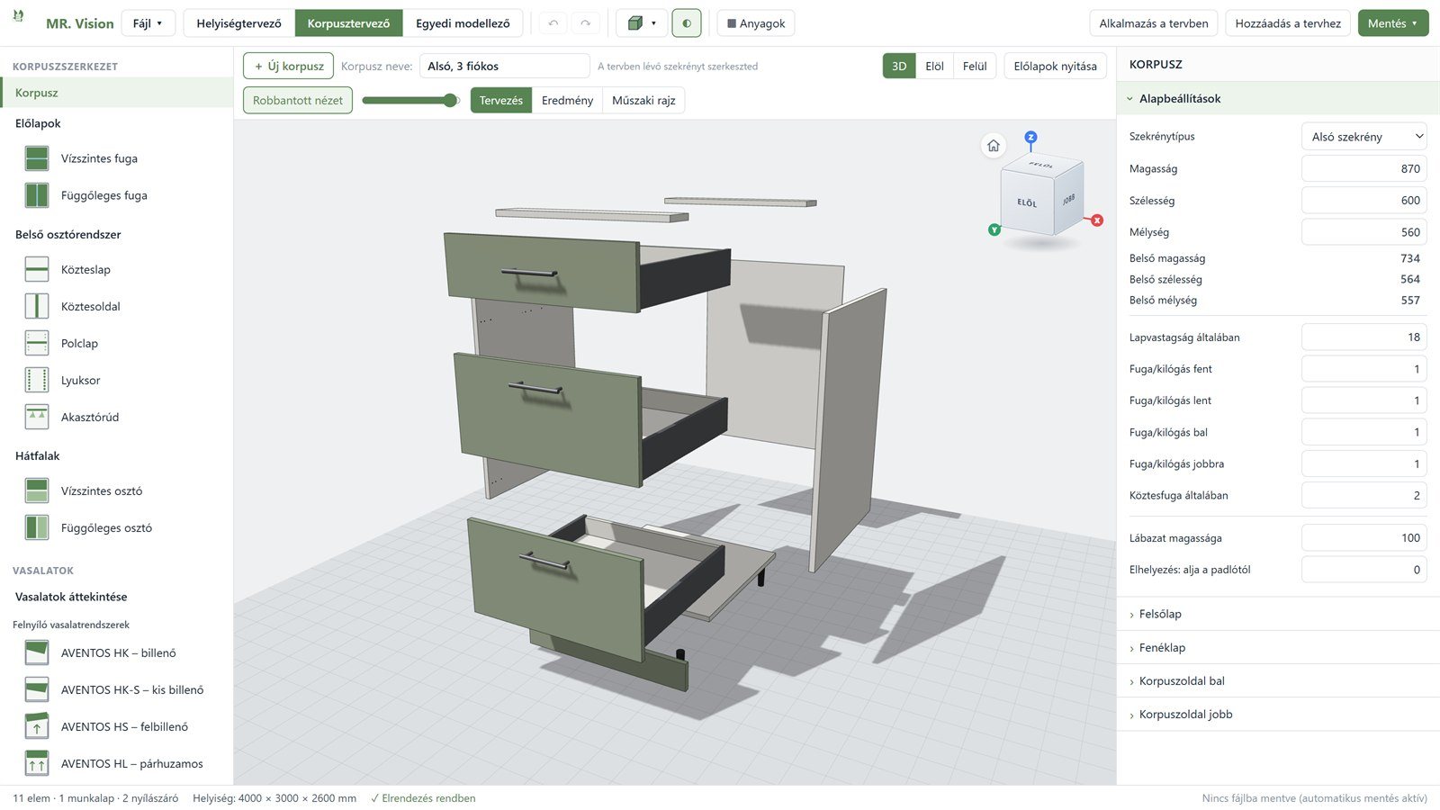Open the Szekrénytípus combo box
1440x810 pixels.
1364,137
